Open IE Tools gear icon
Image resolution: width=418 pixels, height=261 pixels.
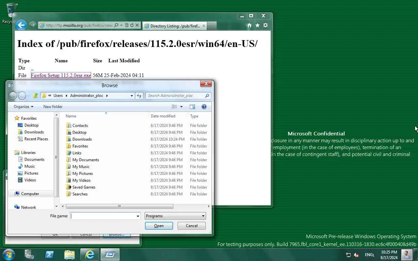point(265,25)
